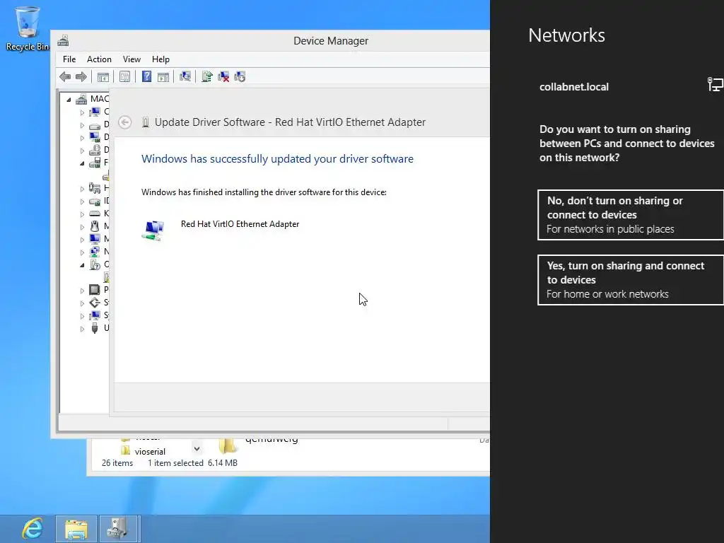The height and width of the screenshot is (543, 724).
Task: Open the File menu in Device Manager
Action: [x=69, y=59]
